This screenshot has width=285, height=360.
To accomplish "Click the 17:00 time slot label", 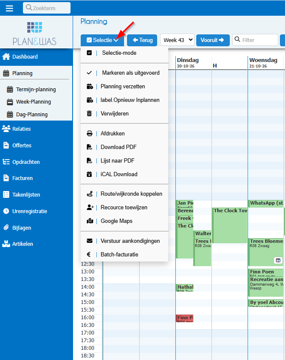I will point(87,333).
